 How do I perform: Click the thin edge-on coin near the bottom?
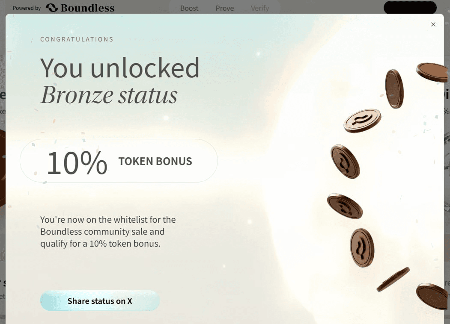[393, 279]
